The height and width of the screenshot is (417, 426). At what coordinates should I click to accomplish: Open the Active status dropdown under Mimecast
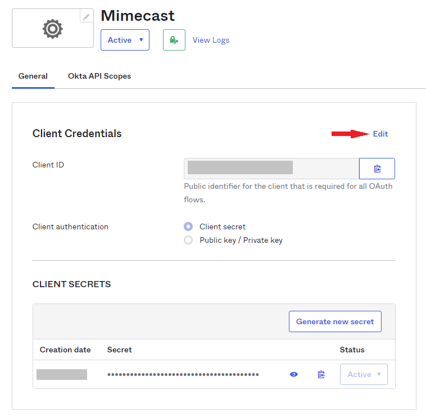125,40
